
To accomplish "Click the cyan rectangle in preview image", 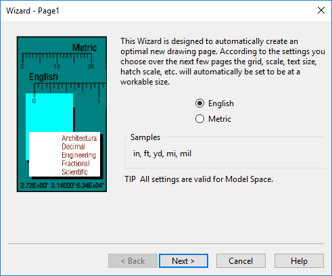I will pyautogui.click(x=49, y=113).
